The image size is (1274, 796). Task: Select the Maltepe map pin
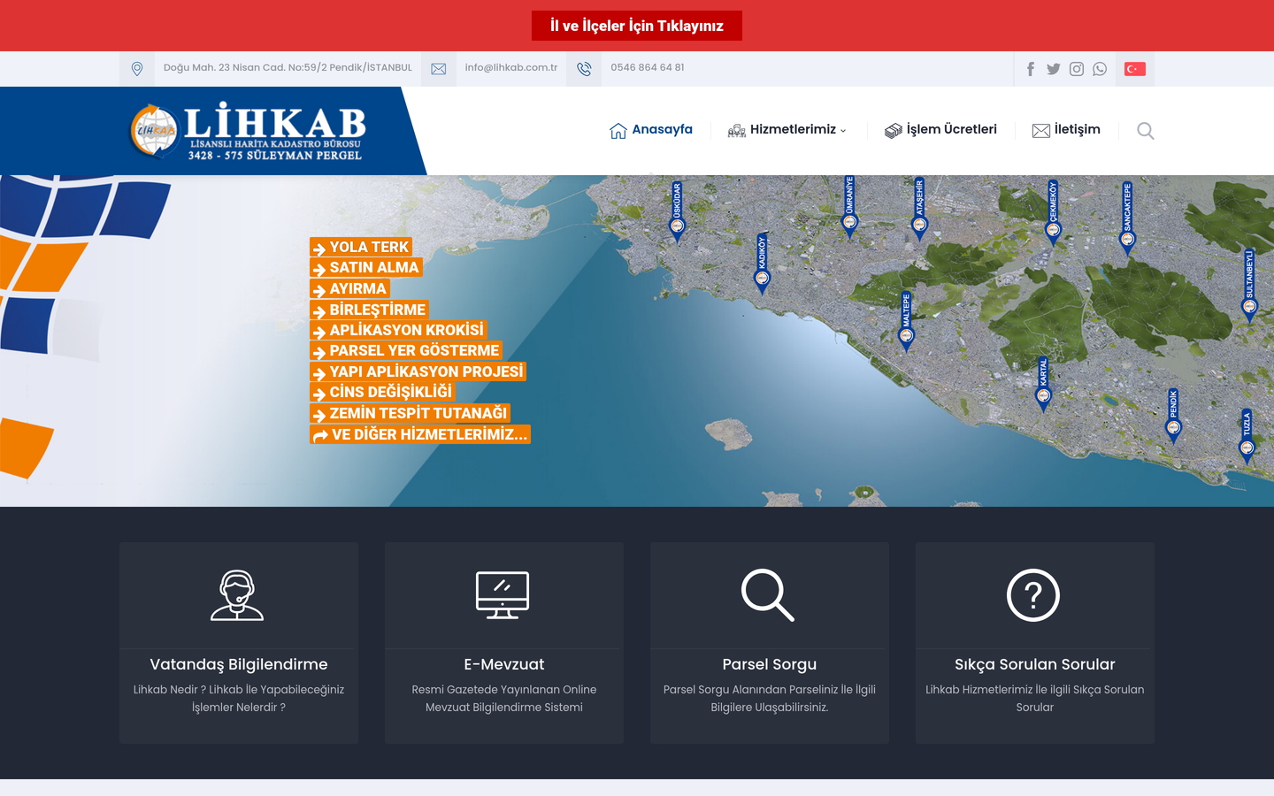click(x=906, y=322)
